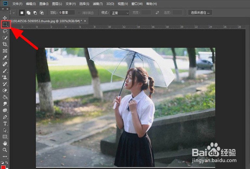Select the Lasso tool
The height and width of the screenshot is (169, 250).
(x=5, y=31)
